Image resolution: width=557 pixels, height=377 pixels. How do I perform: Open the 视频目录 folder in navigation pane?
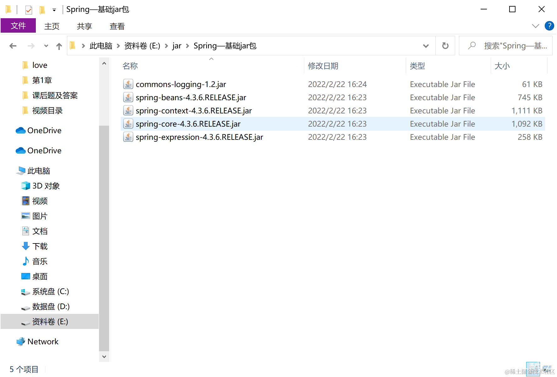(47, 111)
